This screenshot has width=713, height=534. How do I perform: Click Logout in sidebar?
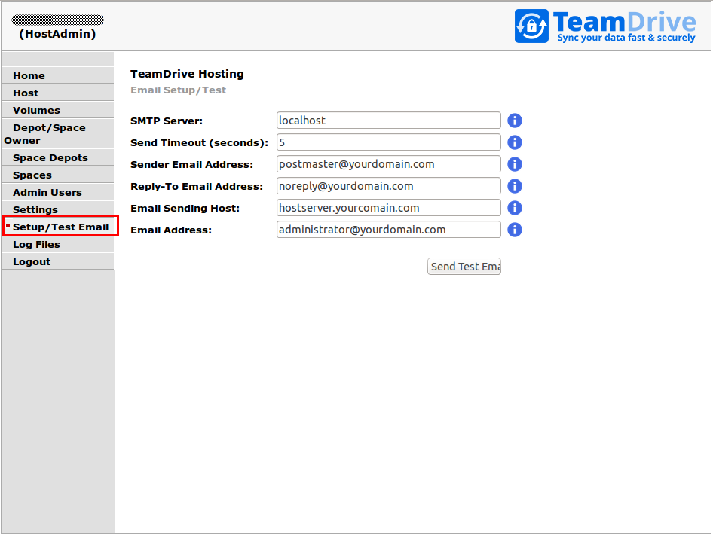tap(58, 262)
